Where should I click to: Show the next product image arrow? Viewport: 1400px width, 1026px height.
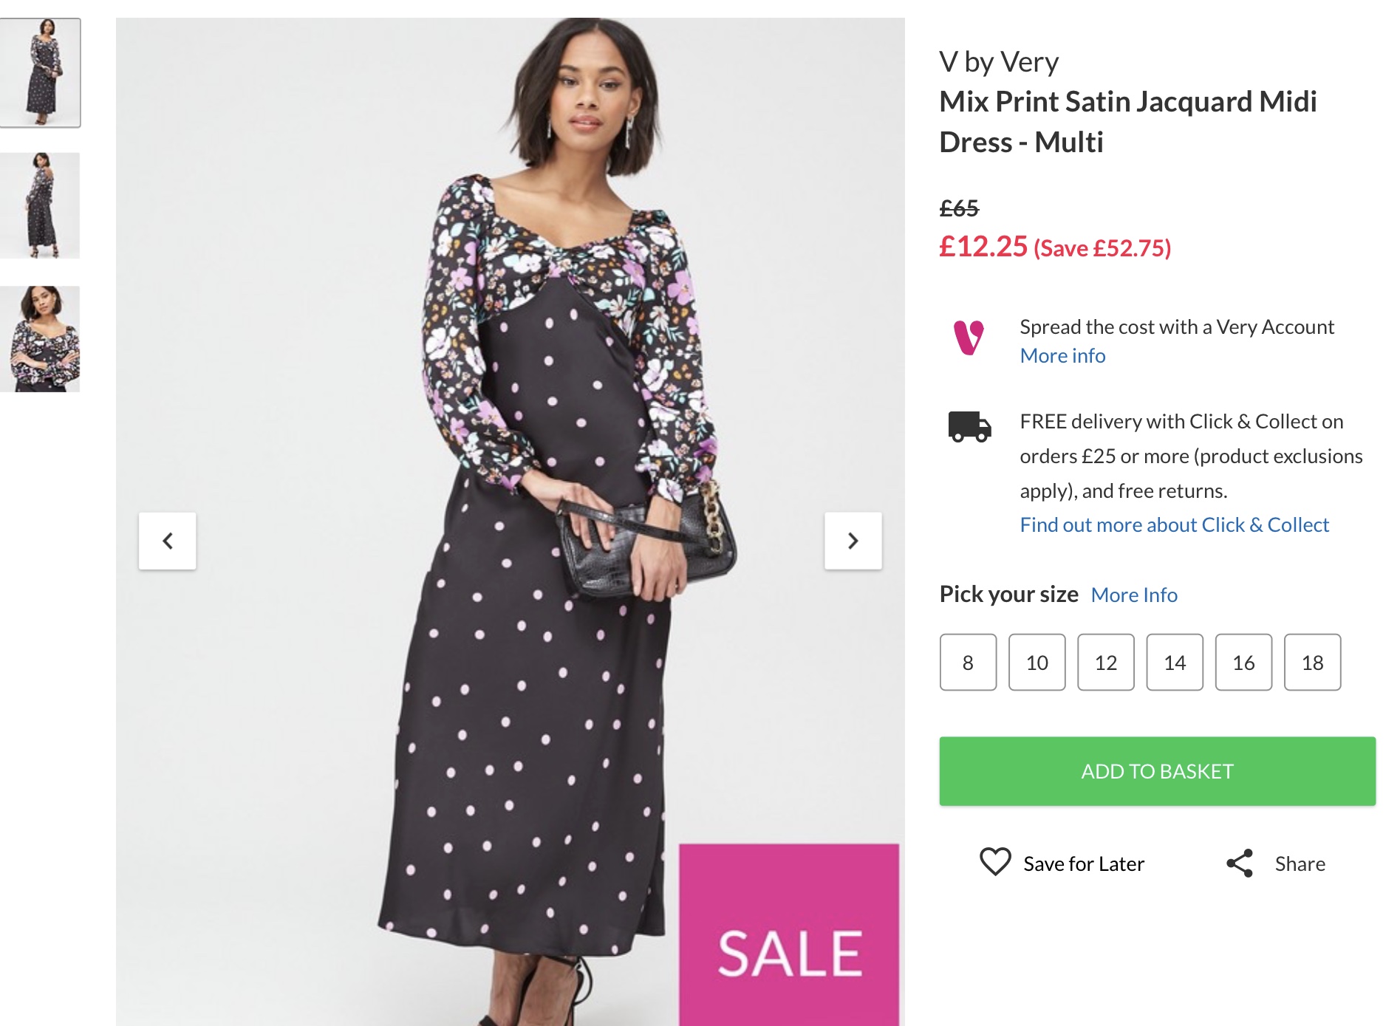pos(853,541)
